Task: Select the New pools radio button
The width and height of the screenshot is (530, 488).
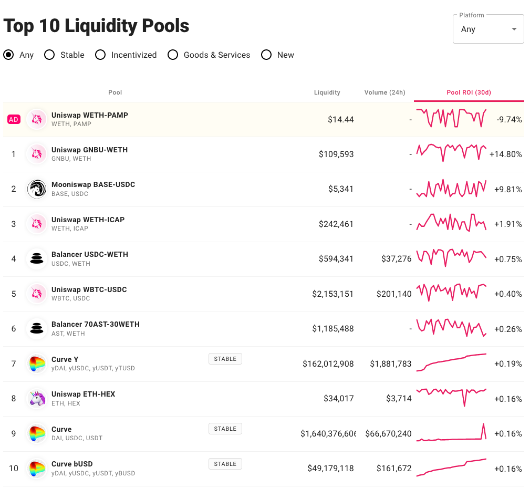Action: 266,55
